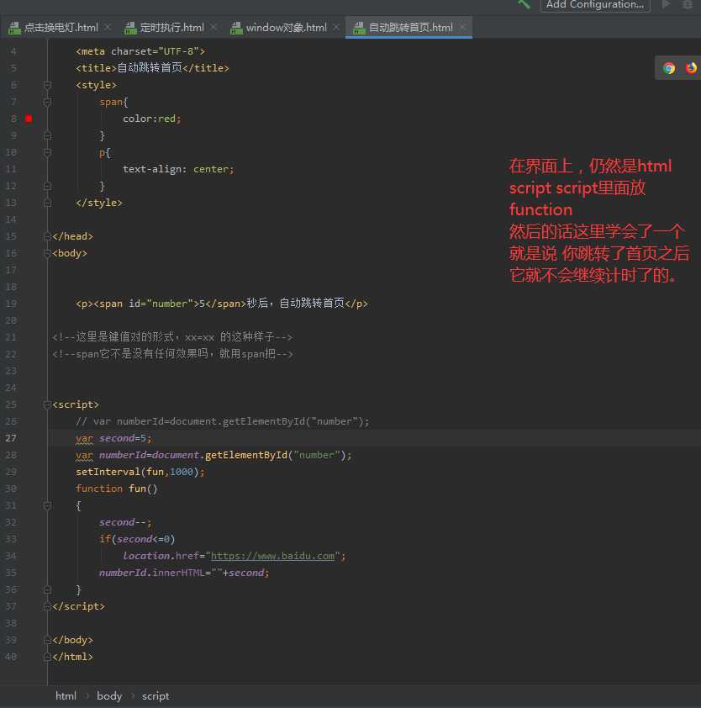
Task: Select the 自动跳转首页.html tab
Action: [x=410, y=28]
